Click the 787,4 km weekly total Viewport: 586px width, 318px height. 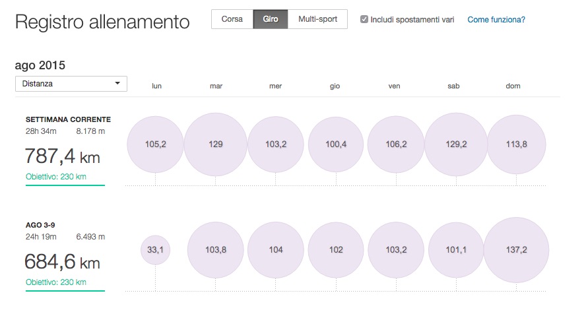62,156
